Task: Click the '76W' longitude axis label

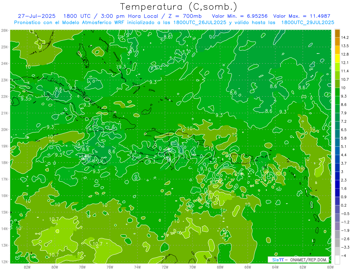Action: tap(110, 267)
